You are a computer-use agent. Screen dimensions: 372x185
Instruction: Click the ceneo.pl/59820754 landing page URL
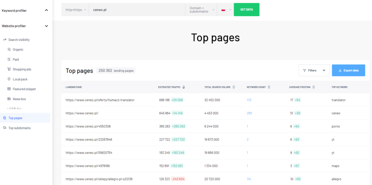point(89,153)
